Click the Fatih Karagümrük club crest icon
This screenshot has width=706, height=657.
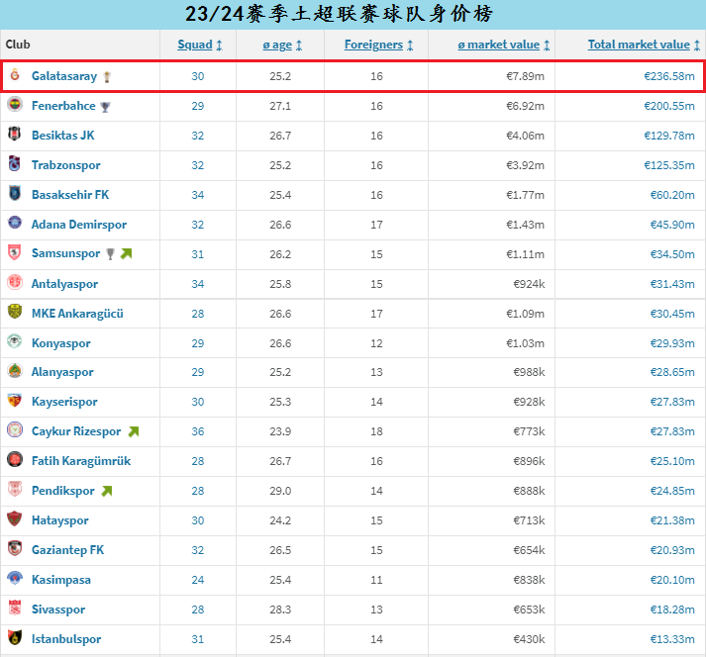click(15, 459)
